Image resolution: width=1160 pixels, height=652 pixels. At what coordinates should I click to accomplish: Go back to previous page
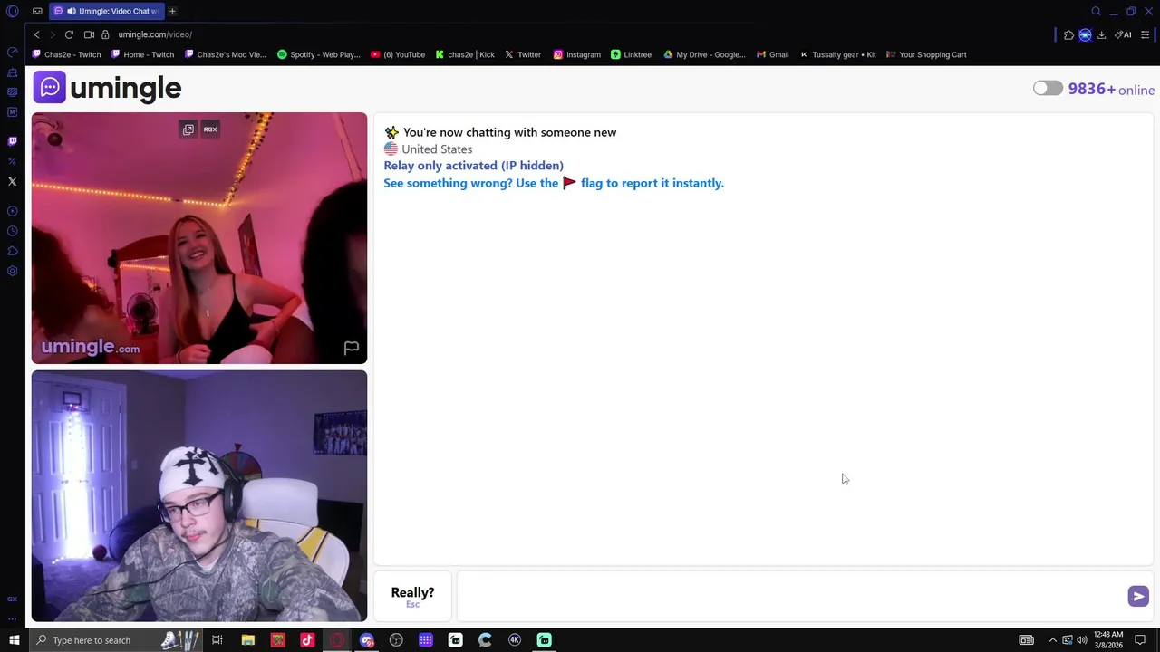(36, 34)
